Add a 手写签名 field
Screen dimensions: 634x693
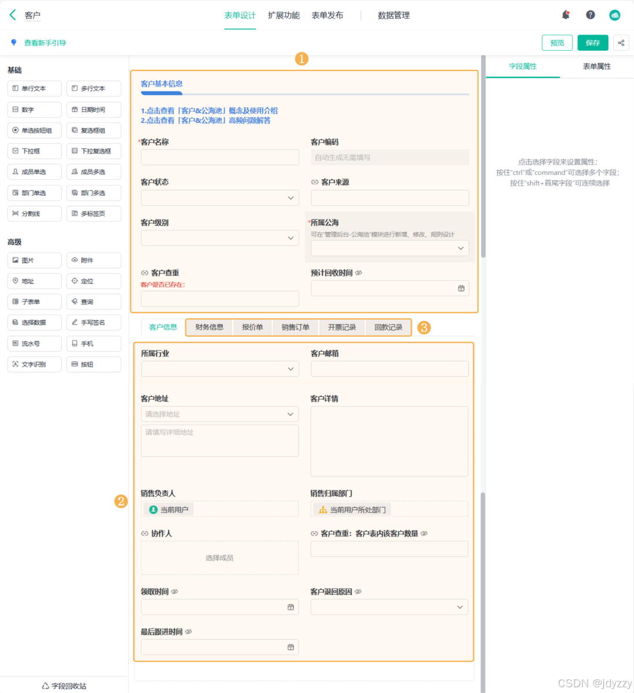point(94,323)
